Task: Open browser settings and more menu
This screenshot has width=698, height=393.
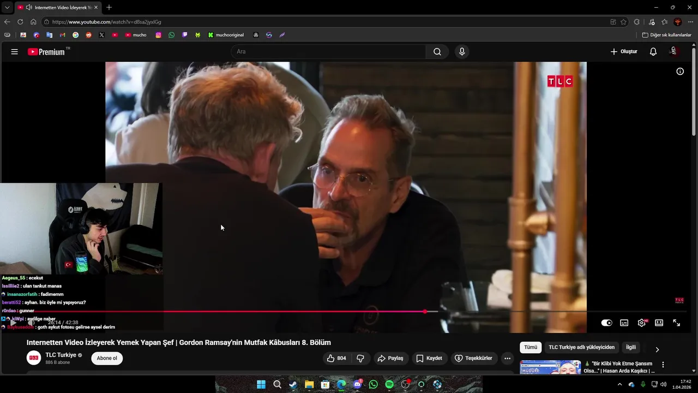Action: point(690,22)
